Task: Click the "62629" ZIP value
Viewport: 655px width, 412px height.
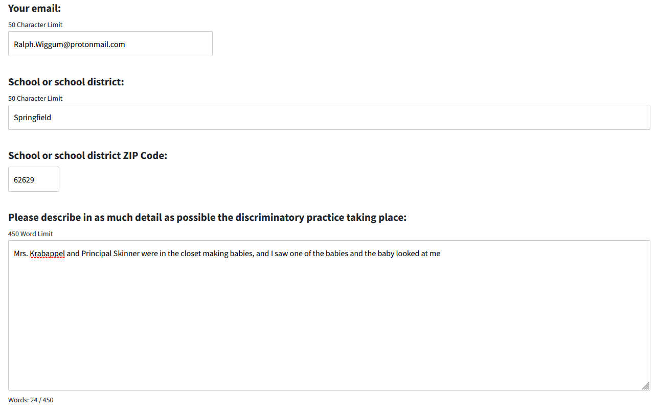Action: pos(24,180)
